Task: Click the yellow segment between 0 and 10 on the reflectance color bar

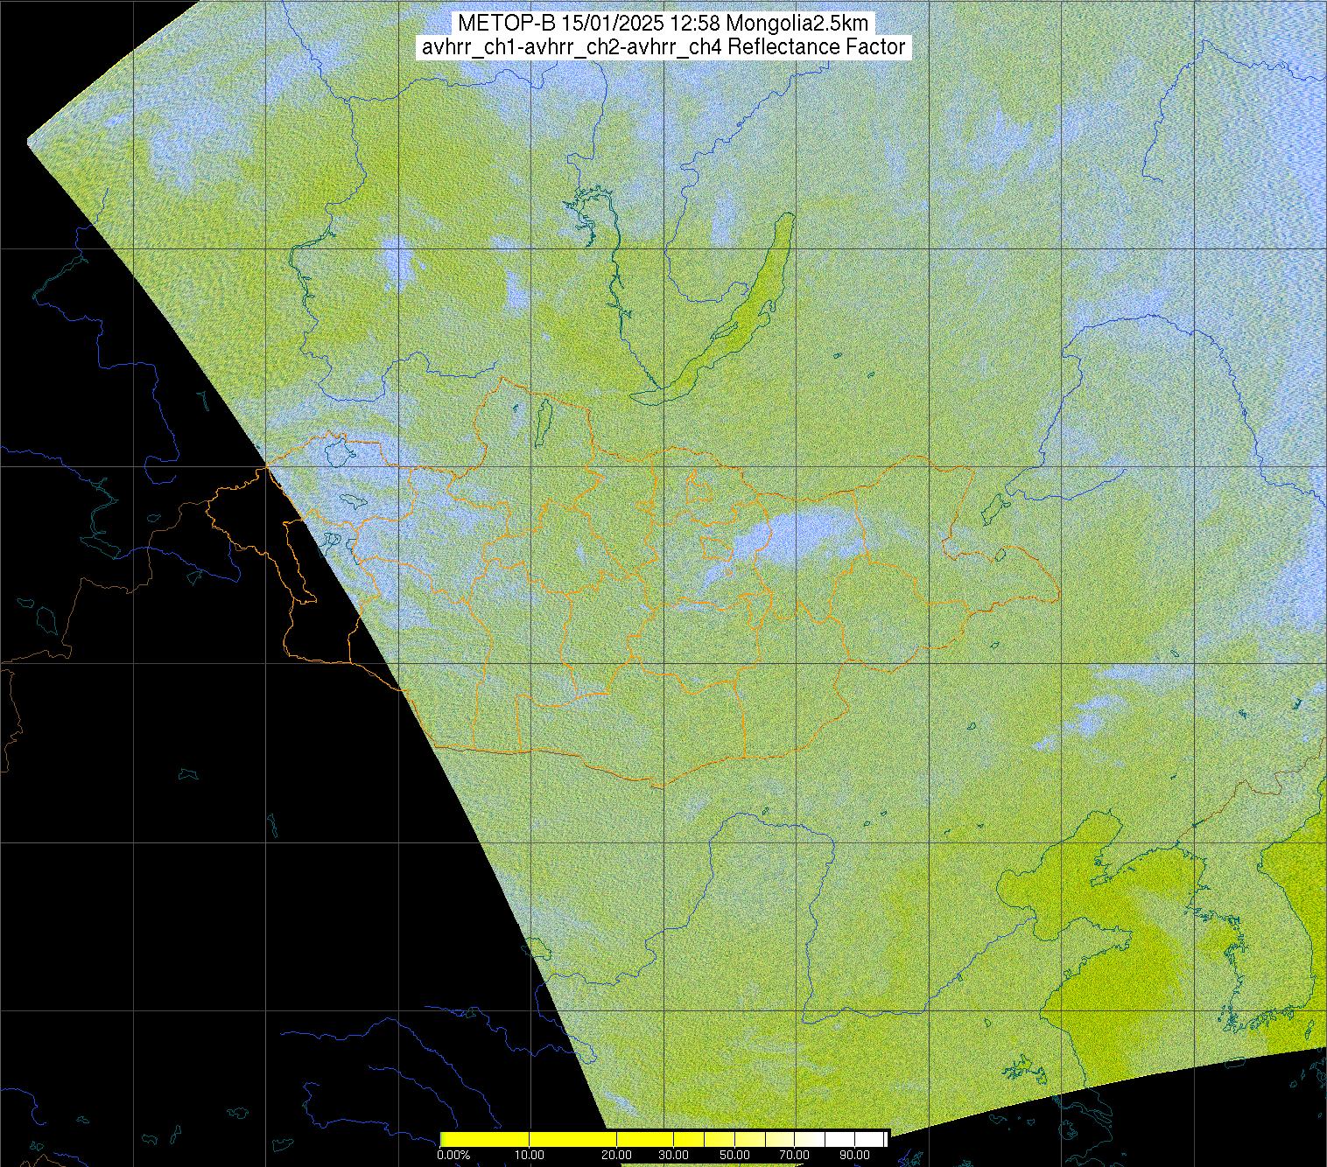Action: click(485, 1139)
